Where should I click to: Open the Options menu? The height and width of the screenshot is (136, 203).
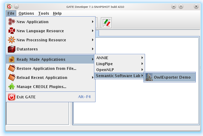26,13
